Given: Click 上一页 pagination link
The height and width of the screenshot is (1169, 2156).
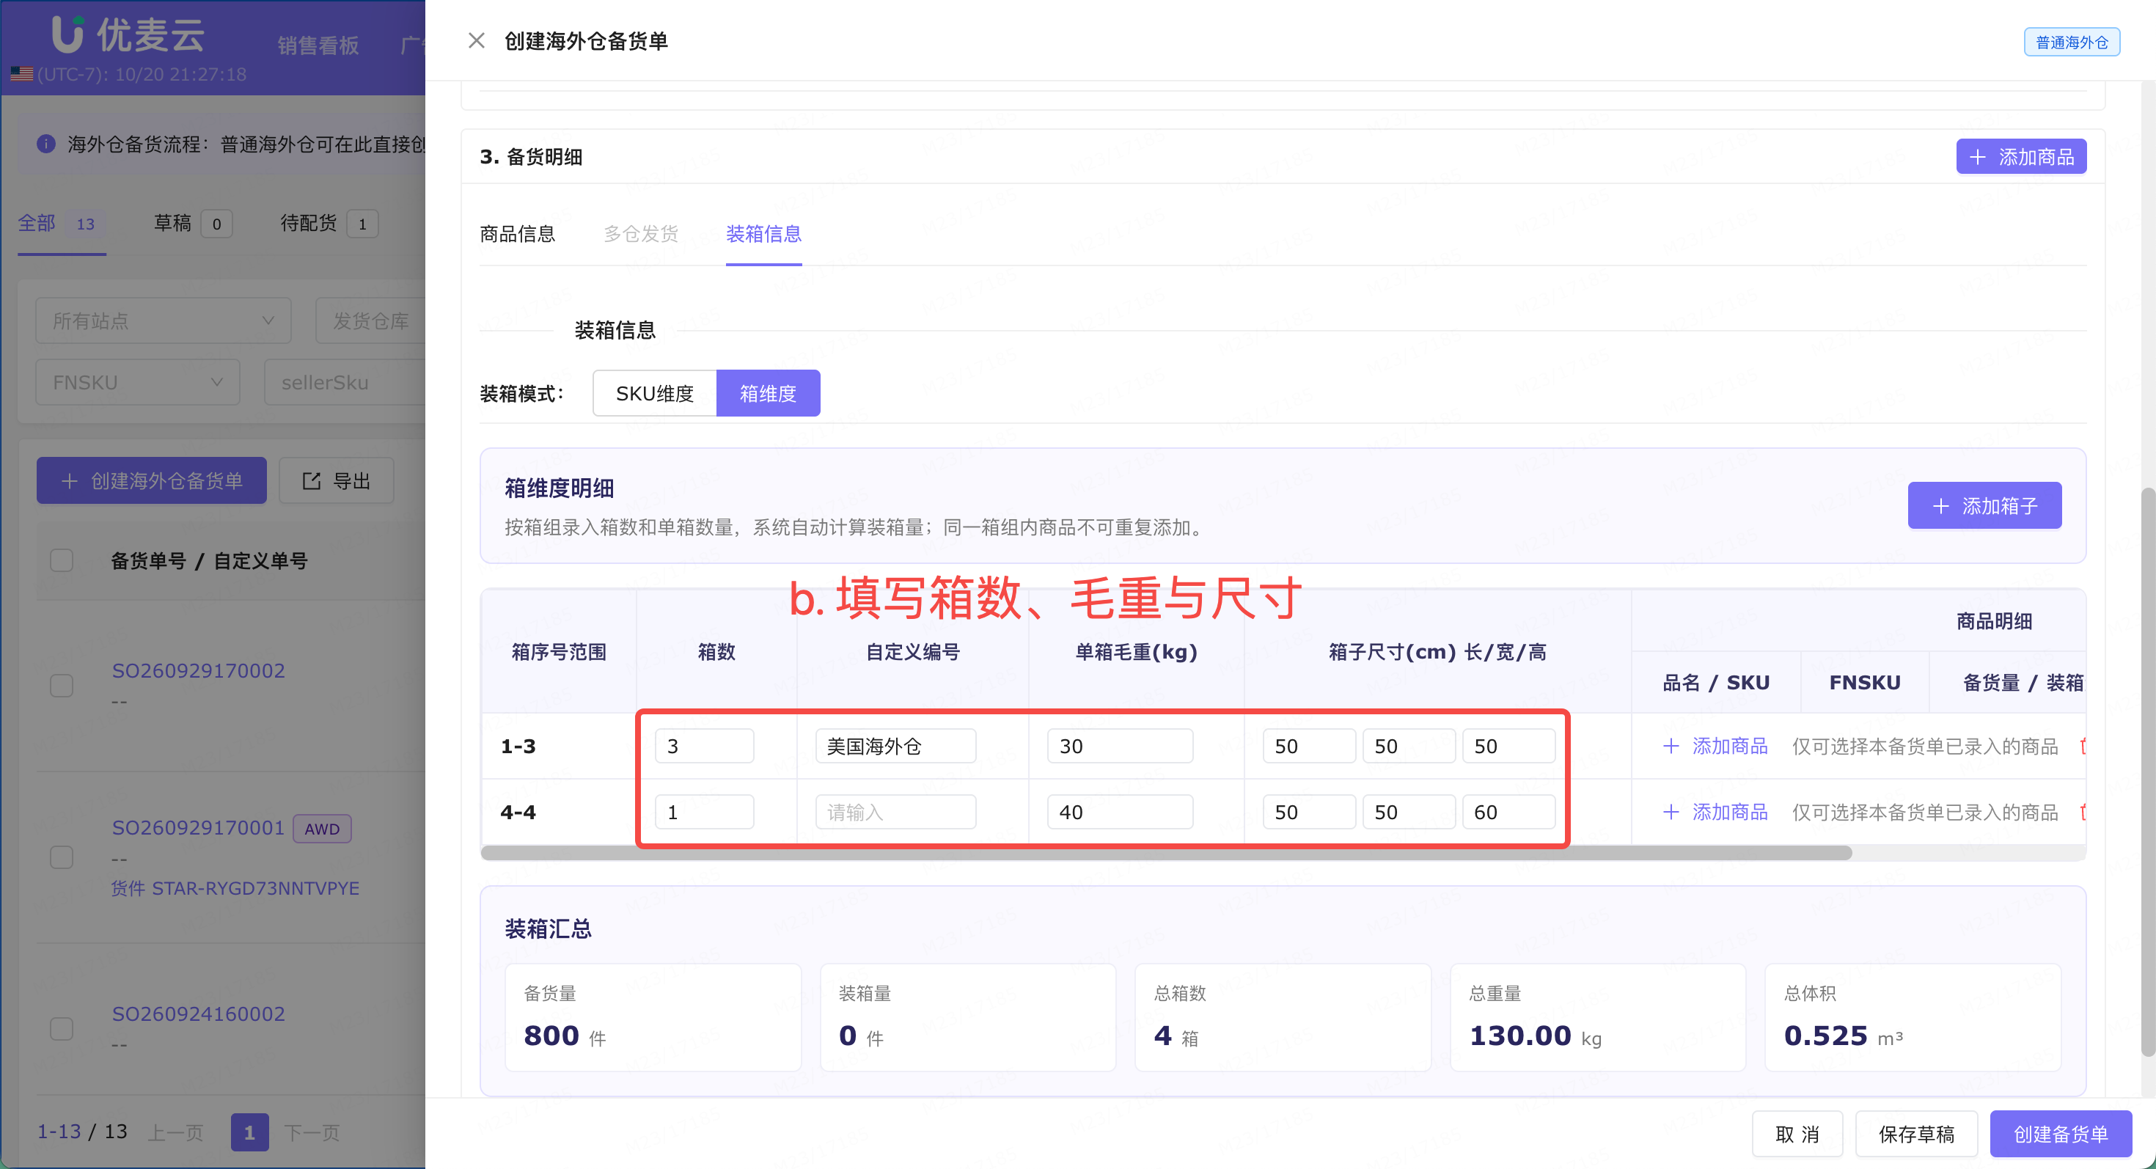Looking at the screenshot, I should 175,1132.
